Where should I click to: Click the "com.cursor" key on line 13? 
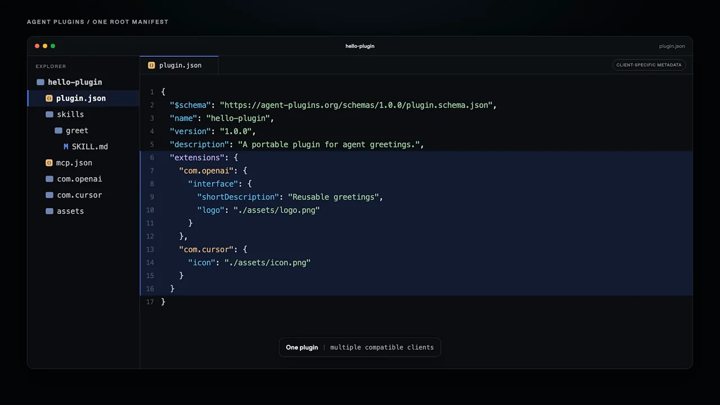tap(206, 249)
